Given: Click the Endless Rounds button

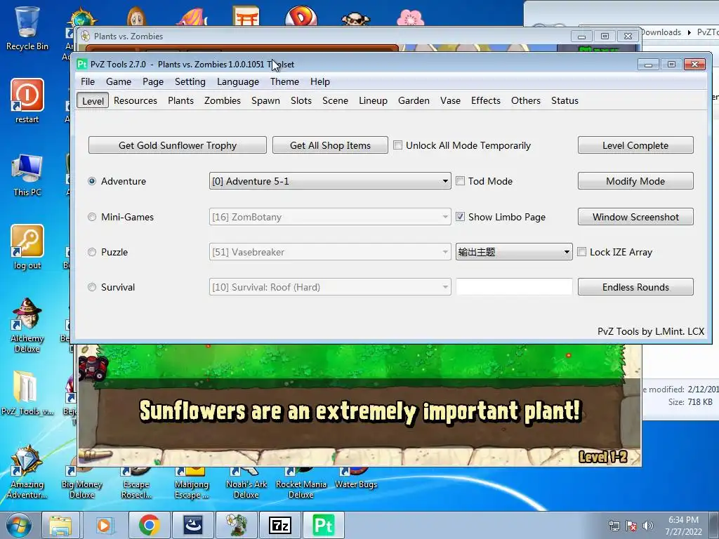Looking at the screenshot, I should point(635,287).
